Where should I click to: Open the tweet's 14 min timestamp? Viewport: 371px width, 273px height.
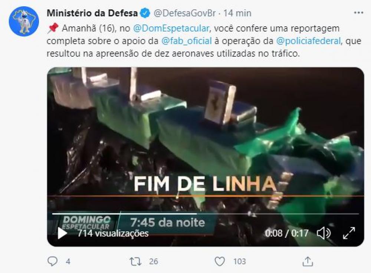point(237,13)
